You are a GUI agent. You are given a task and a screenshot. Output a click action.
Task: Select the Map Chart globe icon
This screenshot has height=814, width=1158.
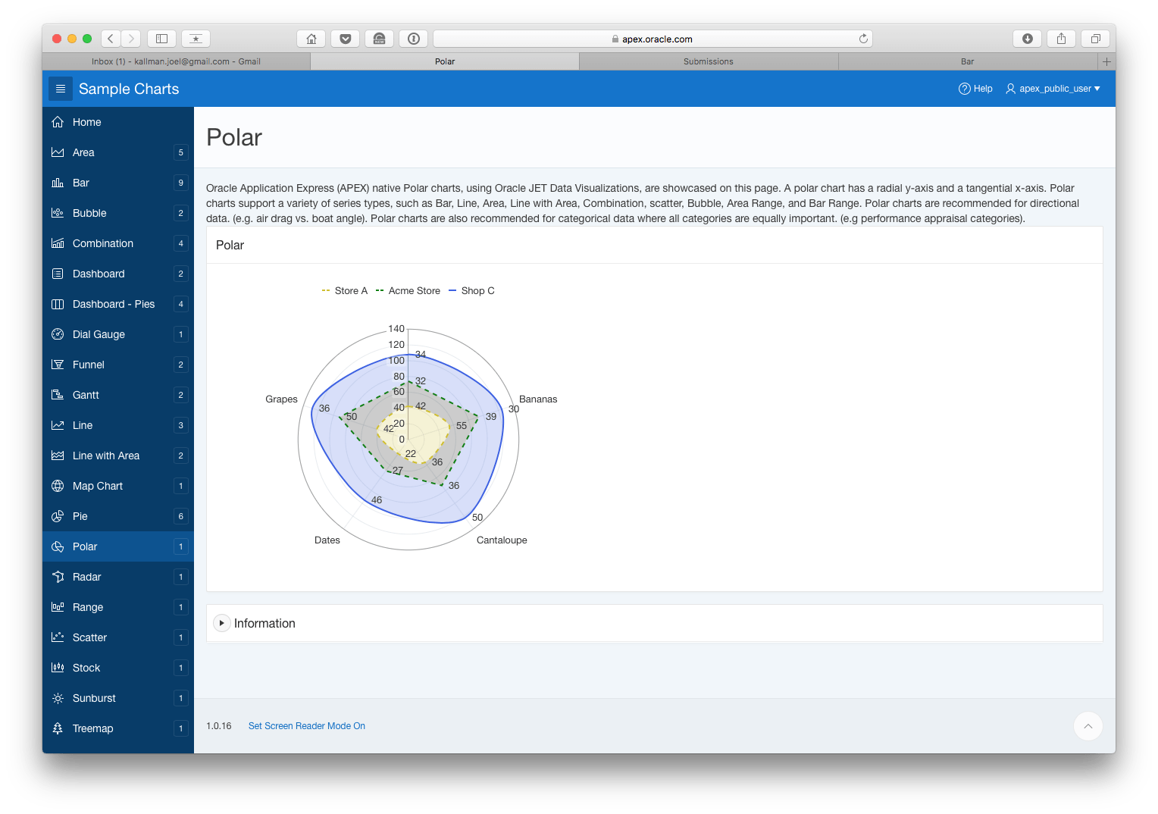pos(58,486)
